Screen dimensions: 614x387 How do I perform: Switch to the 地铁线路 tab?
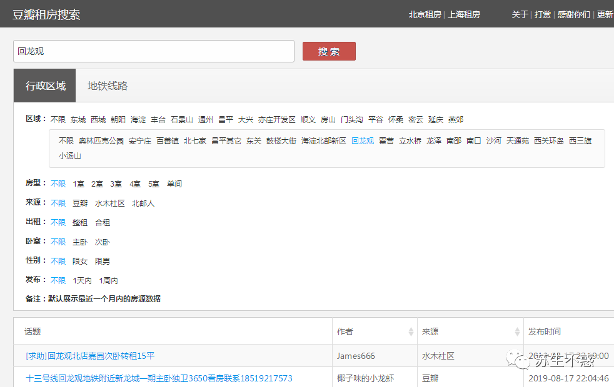108,86
